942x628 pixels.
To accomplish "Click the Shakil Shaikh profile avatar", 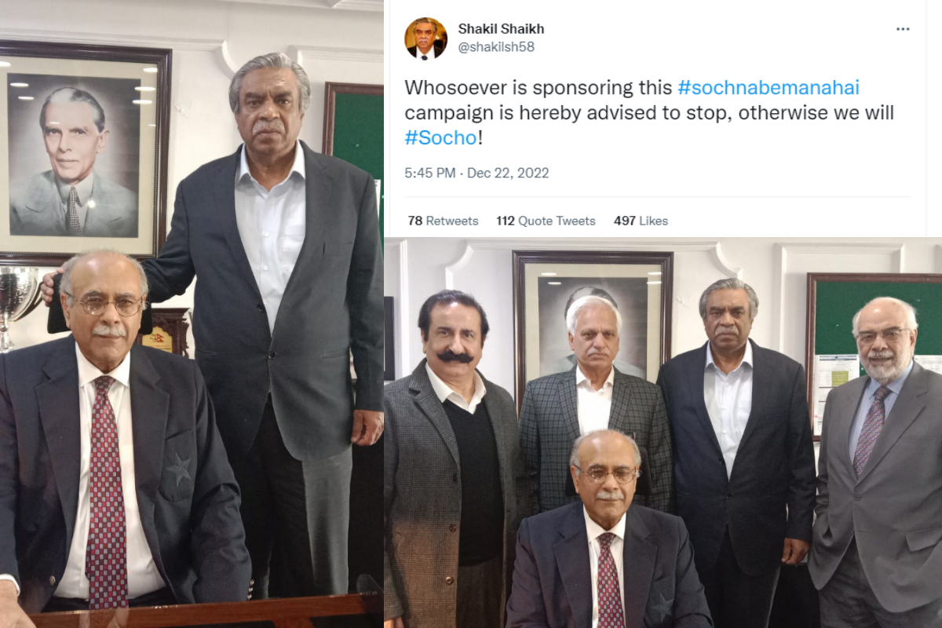I will tap(425, 38).
